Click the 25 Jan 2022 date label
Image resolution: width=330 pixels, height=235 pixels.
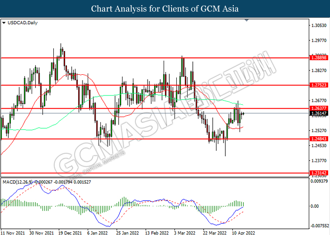coord(128,233)
